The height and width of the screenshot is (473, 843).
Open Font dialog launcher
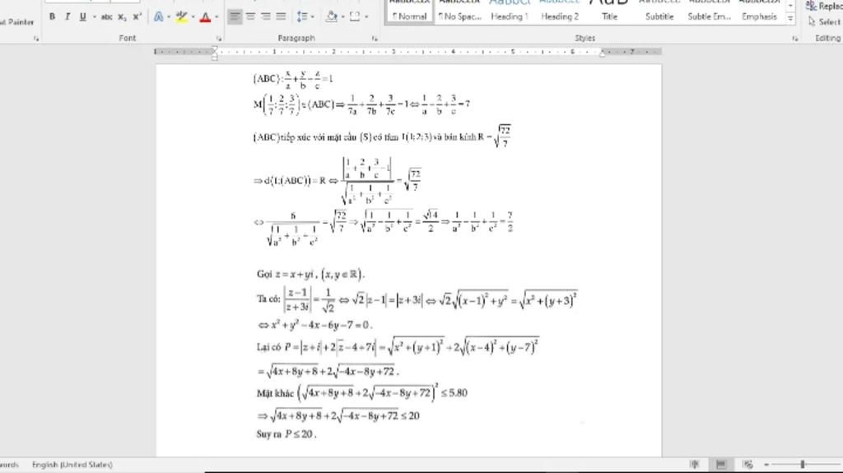click(219, 39)
